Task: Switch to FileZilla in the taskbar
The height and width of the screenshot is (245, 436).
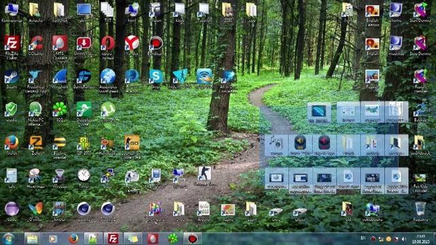Action: coord(113,239)
